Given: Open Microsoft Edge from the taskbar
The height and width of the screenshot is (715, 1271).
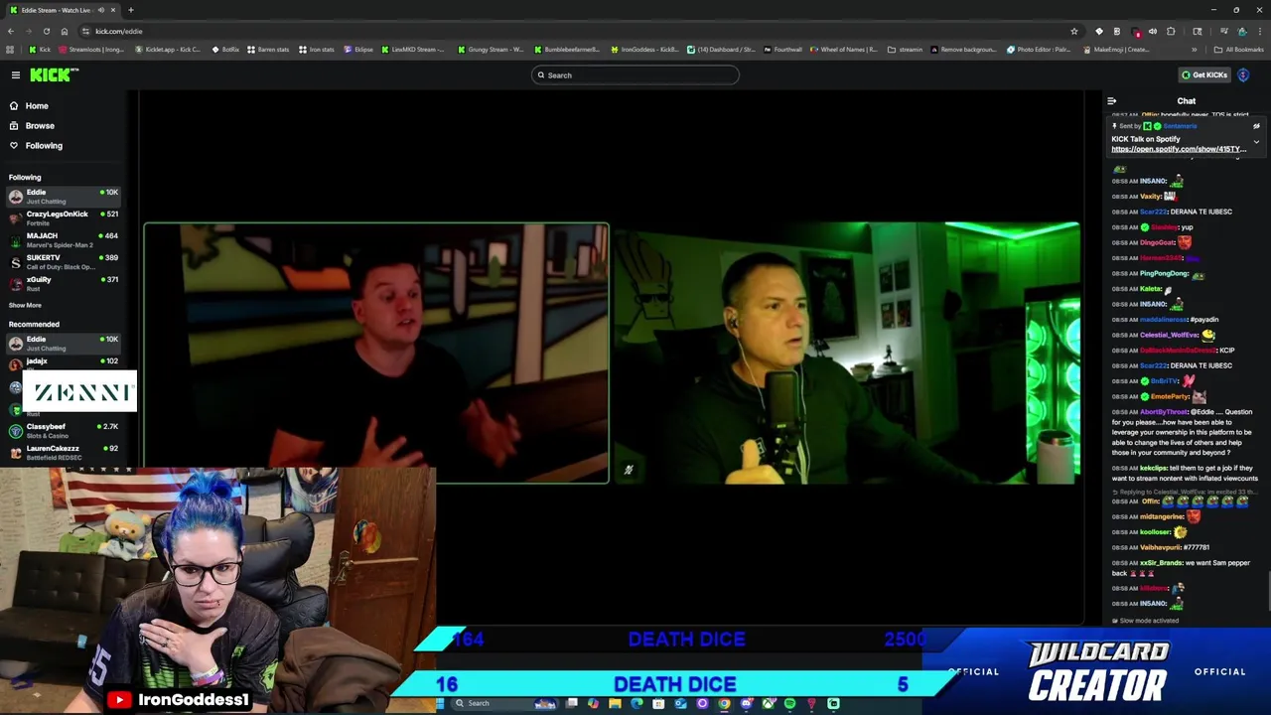Looking at the screenshot, I should coord(636,704).
